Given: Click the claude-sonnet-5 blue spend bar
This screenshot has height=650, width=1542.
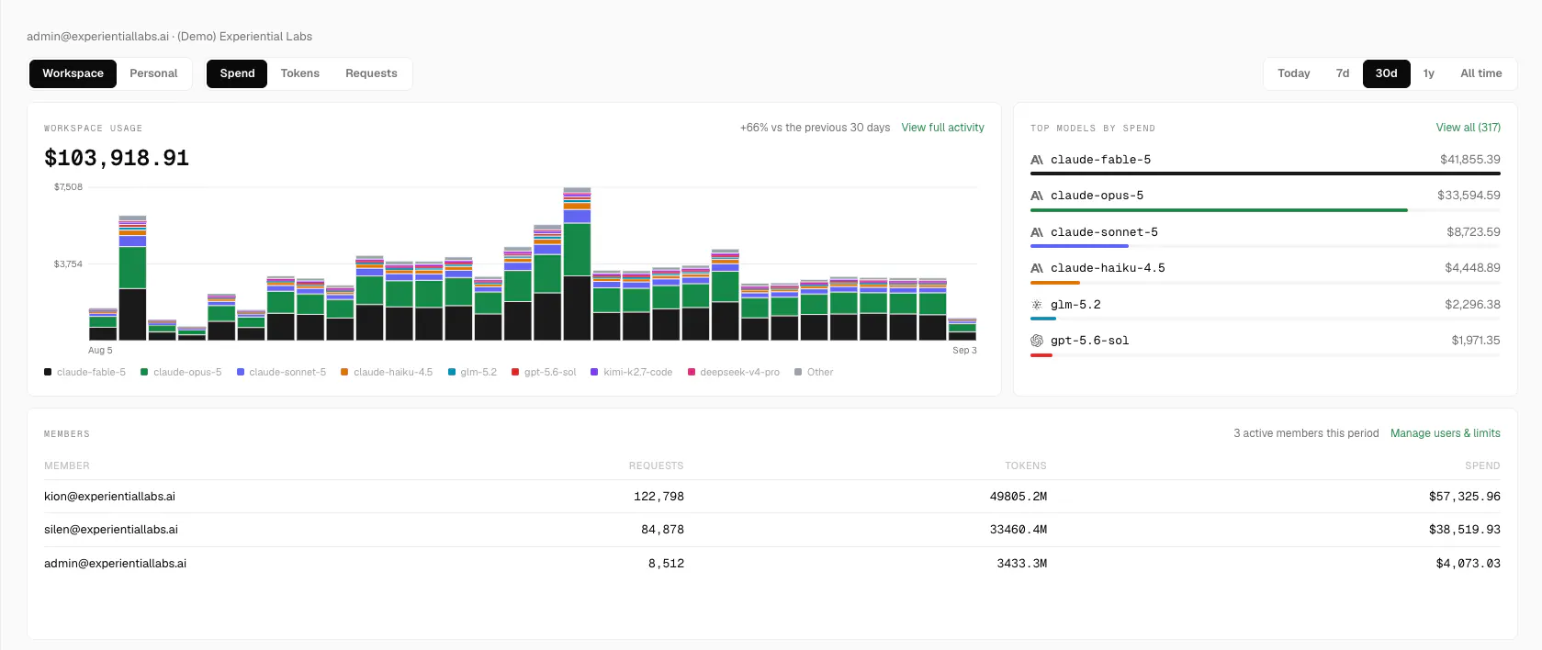Looking at the screenshot, I should pos(1079,246).
